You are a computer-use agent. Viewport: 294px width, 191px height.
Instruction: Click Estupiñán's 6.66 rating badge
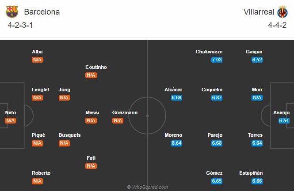pyautogui.click(x=257, y=181)
